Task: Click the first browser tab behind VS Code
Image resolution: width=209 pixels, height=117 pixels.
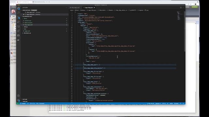Action: 24,2
